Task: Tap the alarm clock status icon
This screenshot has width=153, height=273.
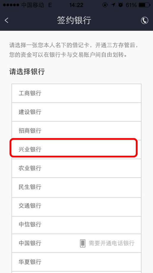Action: [120, 5]
